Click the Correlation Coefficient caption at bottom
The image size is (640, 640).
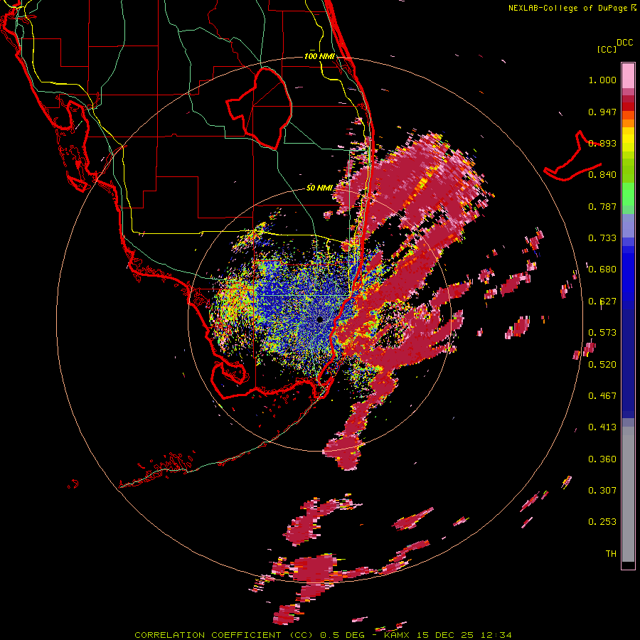(323, 635)
